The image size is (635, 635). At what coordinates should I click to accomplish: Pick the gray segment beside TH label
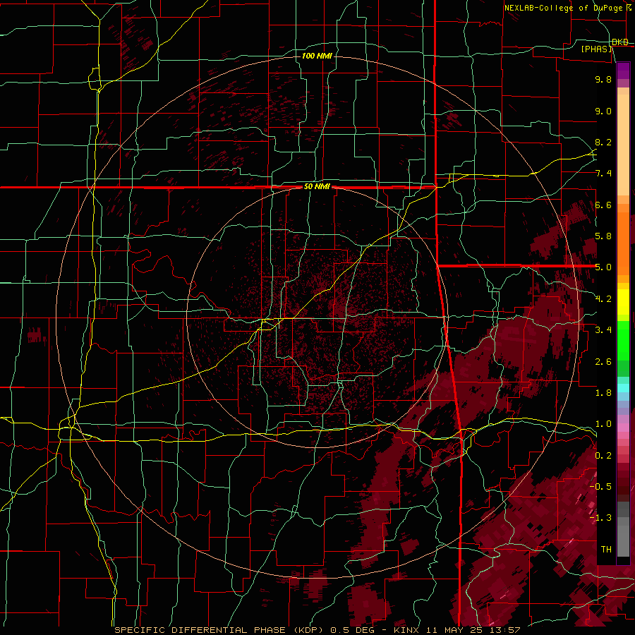(623, 543)
